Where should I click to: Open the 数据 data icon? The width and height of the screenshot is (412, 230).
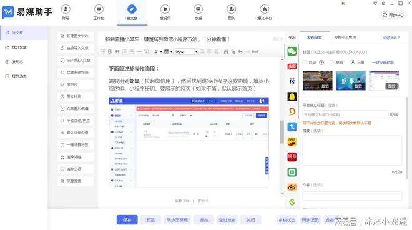[198, 9]
